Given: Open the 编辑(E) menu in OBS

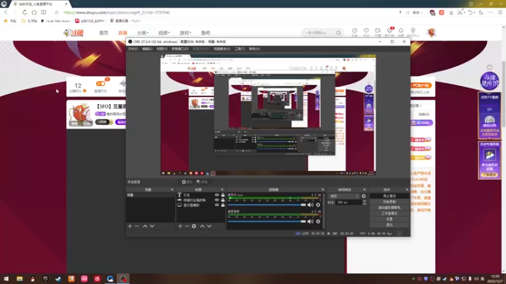Looking at the screenshot, I should tap(147, 49).
